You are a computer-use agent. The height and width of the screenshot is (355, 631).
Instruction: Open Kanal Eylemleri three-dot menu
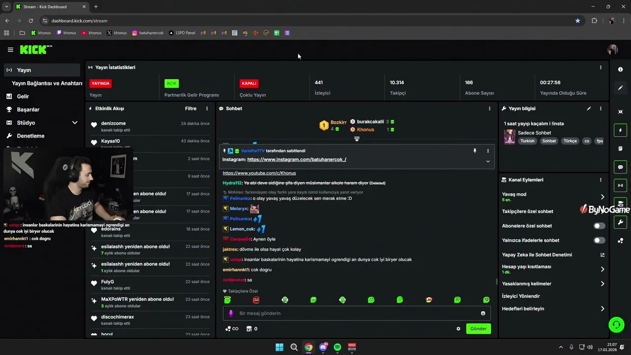[600, 180]
